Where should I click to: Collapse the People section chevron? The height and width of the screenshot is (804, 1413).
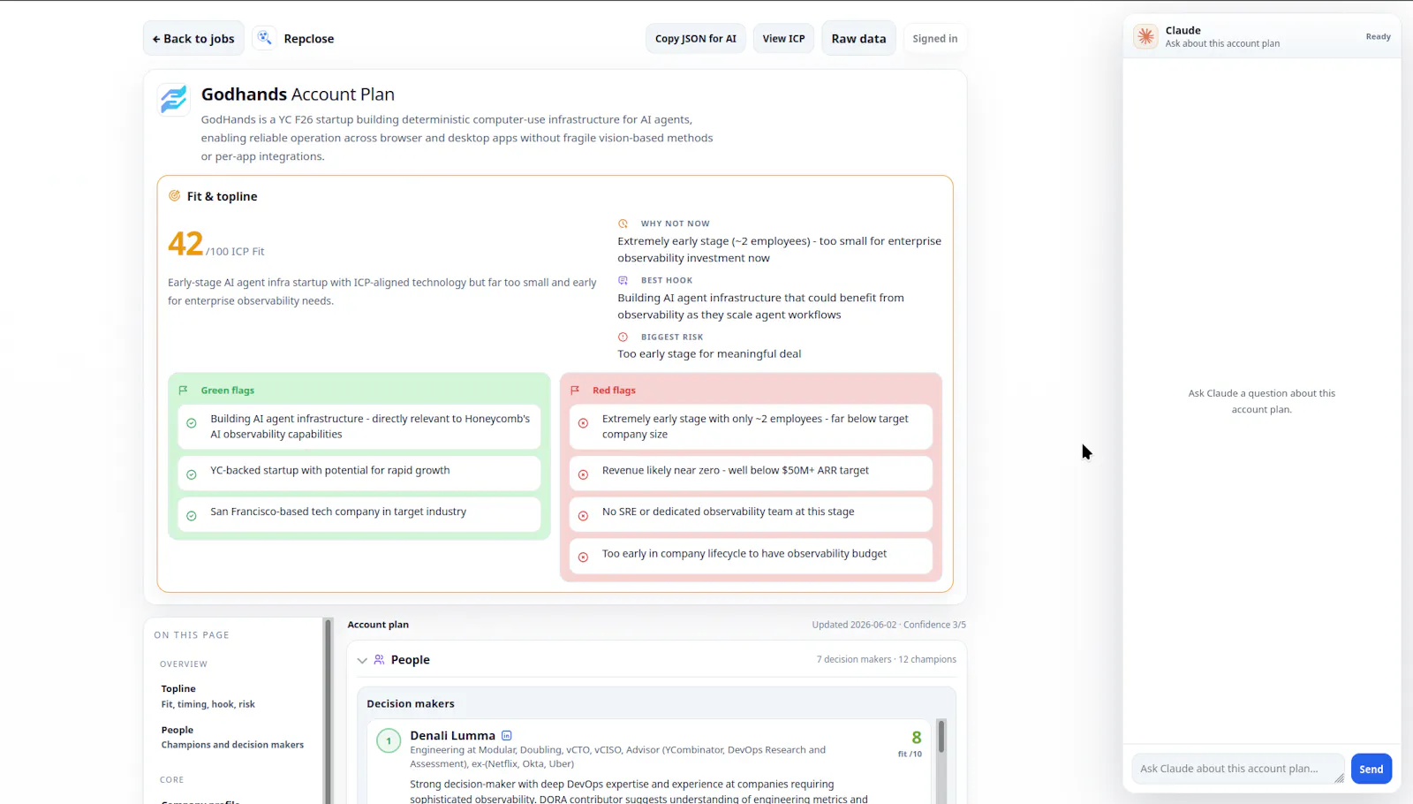[x=362, y=660]
